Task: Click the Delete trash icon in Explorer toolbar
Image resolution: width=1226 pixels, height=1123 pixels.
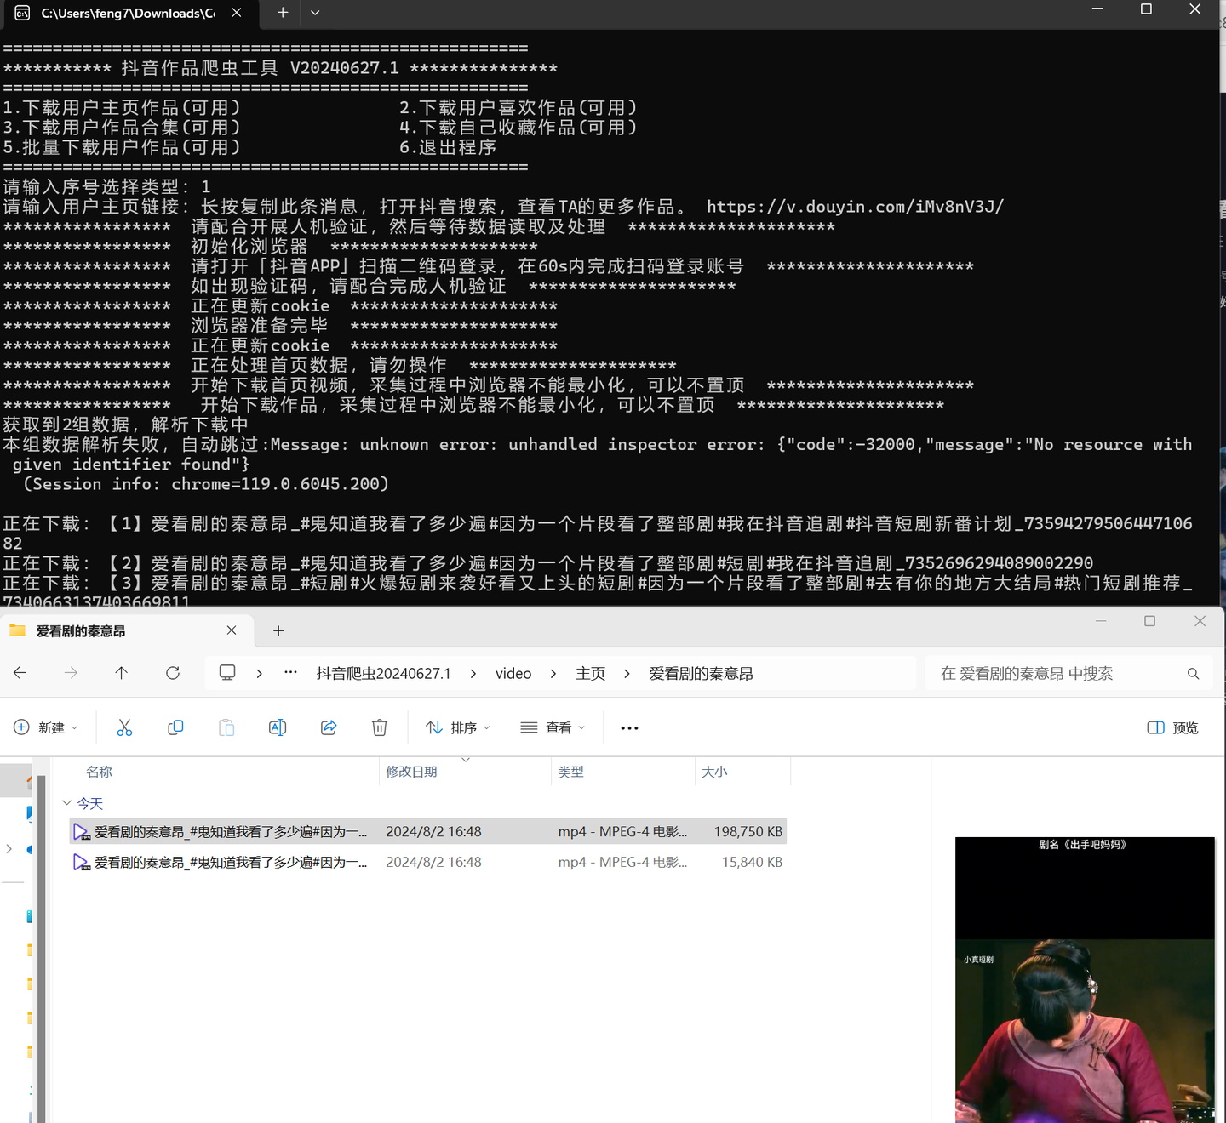Action: click(380, 727)
